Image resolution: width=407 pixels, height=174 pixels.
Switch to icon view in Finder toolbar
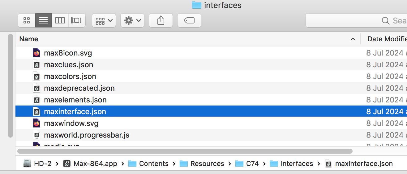click(x=27, y=21)
